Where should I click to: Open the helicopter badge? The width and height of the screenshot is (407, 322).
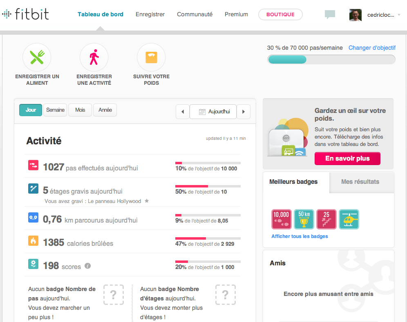coord(349,219)
